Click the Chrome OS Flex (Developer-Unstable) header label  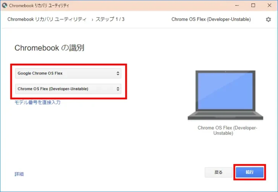coord(211,19)
